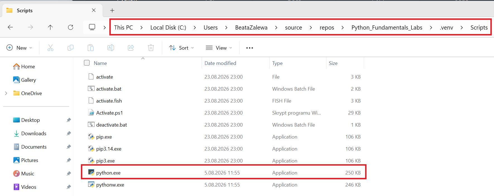Open Home in navigation pane

[x=24, y=66]
